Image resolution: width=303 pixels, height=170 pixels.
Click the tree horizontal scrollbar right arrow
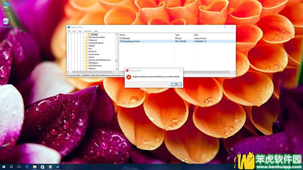tap(114, 72)
